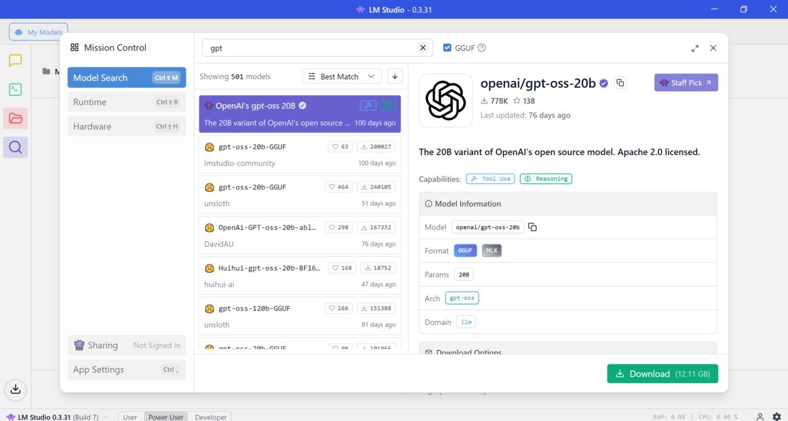Screen dimensions: 788x421
Task: Select OpenAI's gpt-oss 20B result
Action: [x=299, y=114]
